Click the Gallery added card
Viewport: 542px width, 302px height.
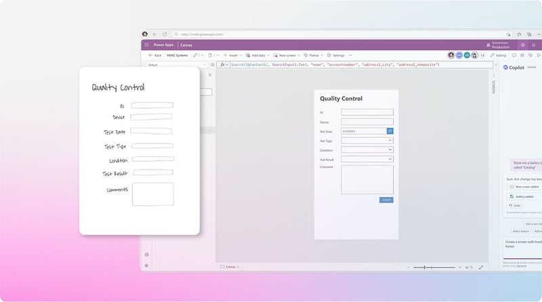pos(524,196)
